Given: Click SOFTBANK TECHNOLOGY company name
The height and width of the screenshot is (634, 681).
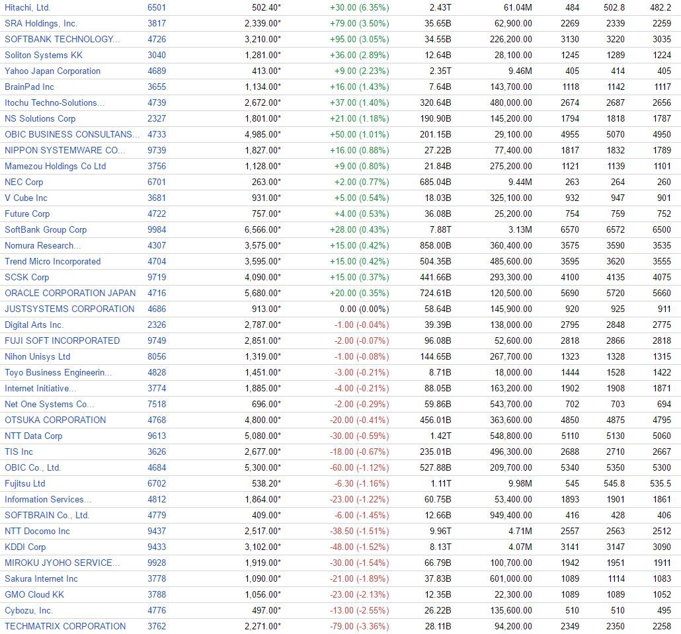Looking at the screenshot, I should (62, 39).
